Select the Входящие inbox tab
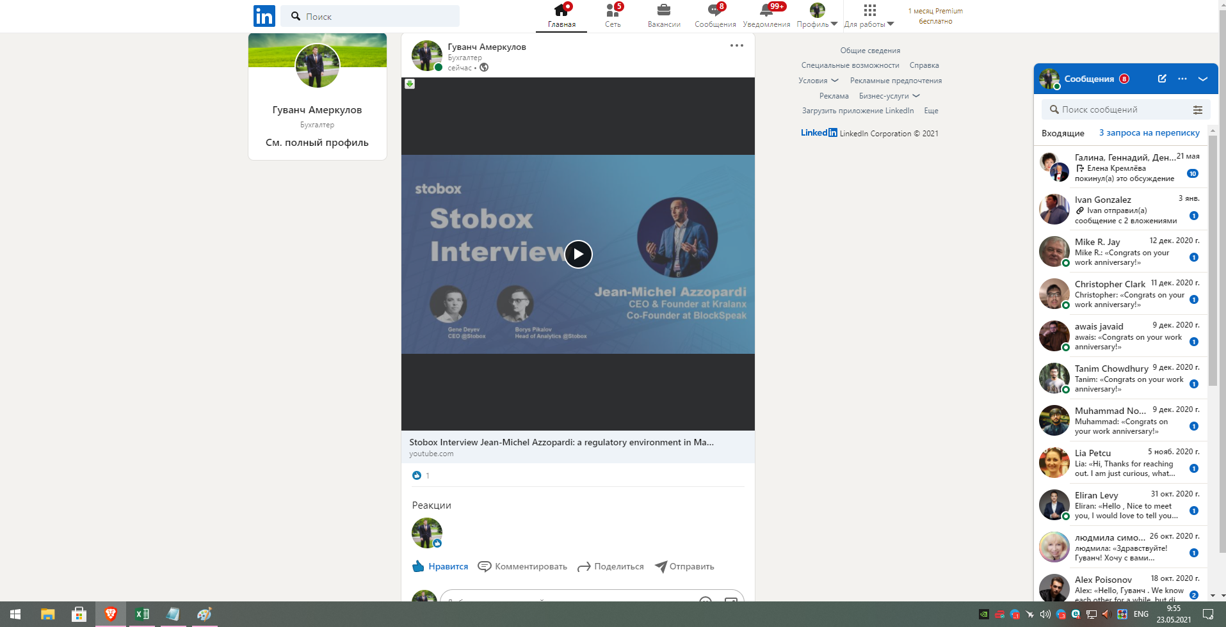Viewport: 1226px width, 627px height. [x=1063, y=133]
